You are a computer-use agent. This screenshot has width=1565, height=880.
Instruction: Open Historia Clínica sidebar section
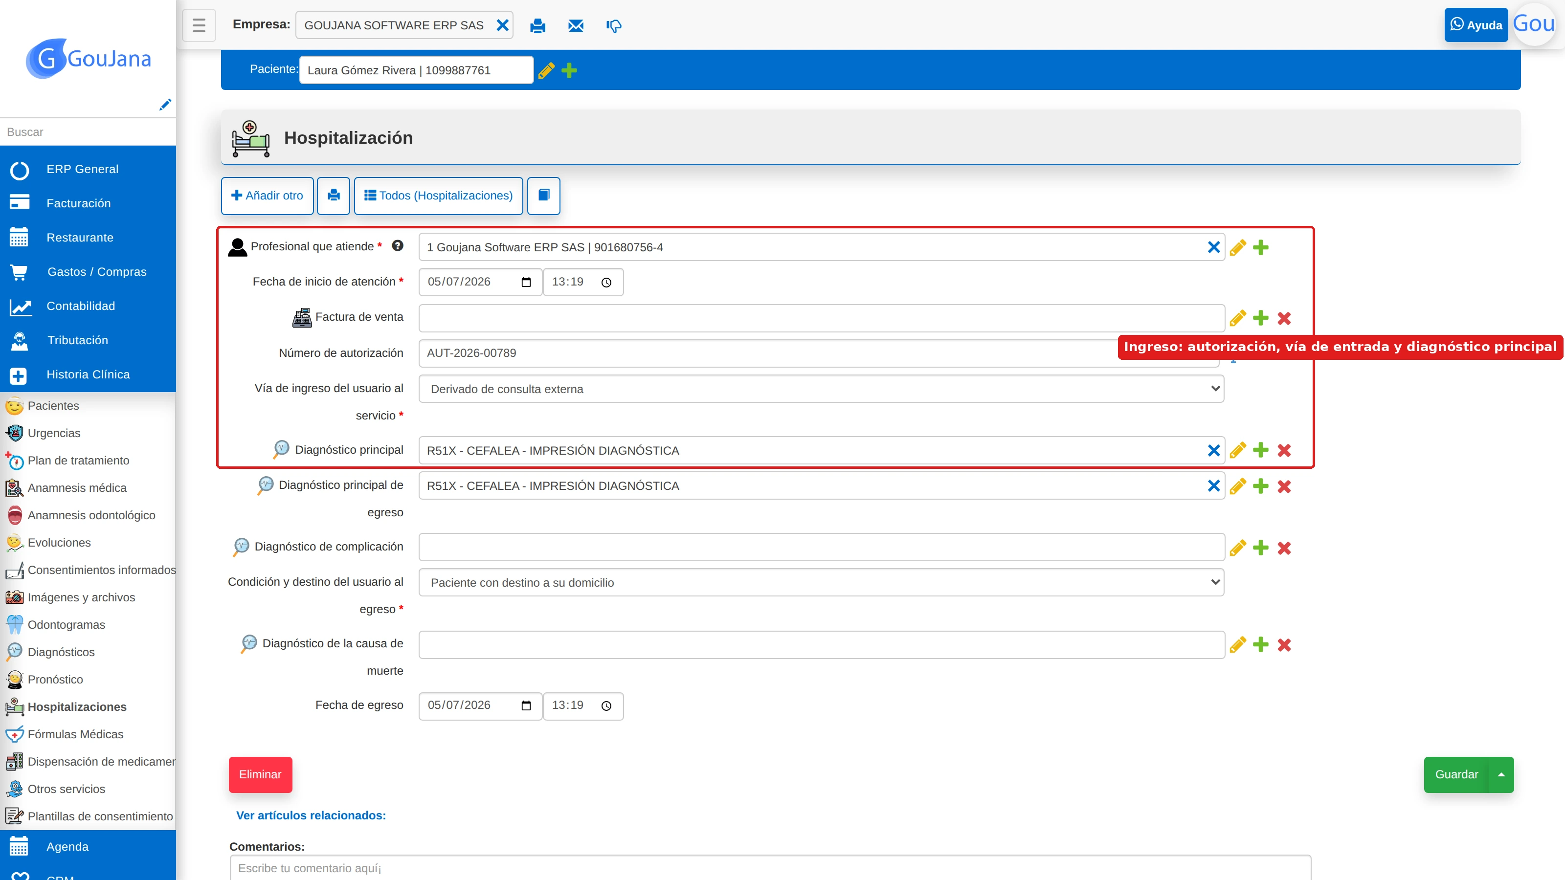click(88, 374)
